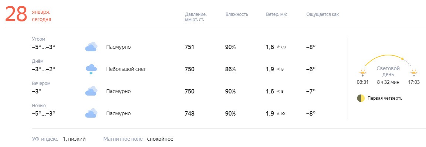The height and width of the screenshot is (147, 426).
Task: Click the Ощущается как column header
Action: 322,14
